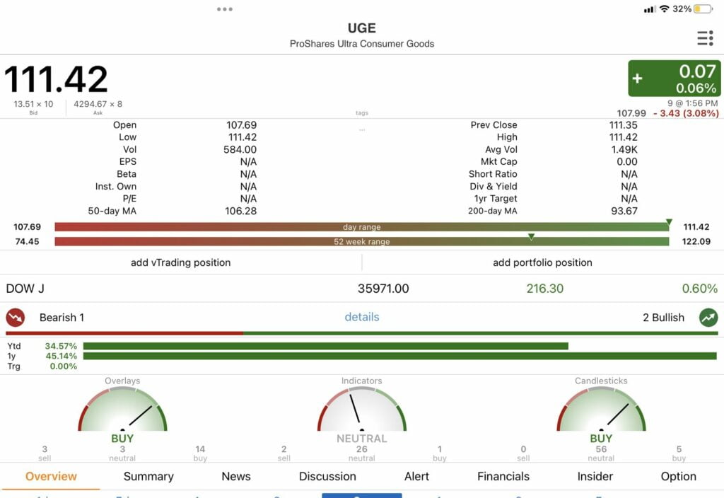Tap the tags label under the price
Image resolution: width=724 pixels, height=498 pixels.
click(362, 113)
